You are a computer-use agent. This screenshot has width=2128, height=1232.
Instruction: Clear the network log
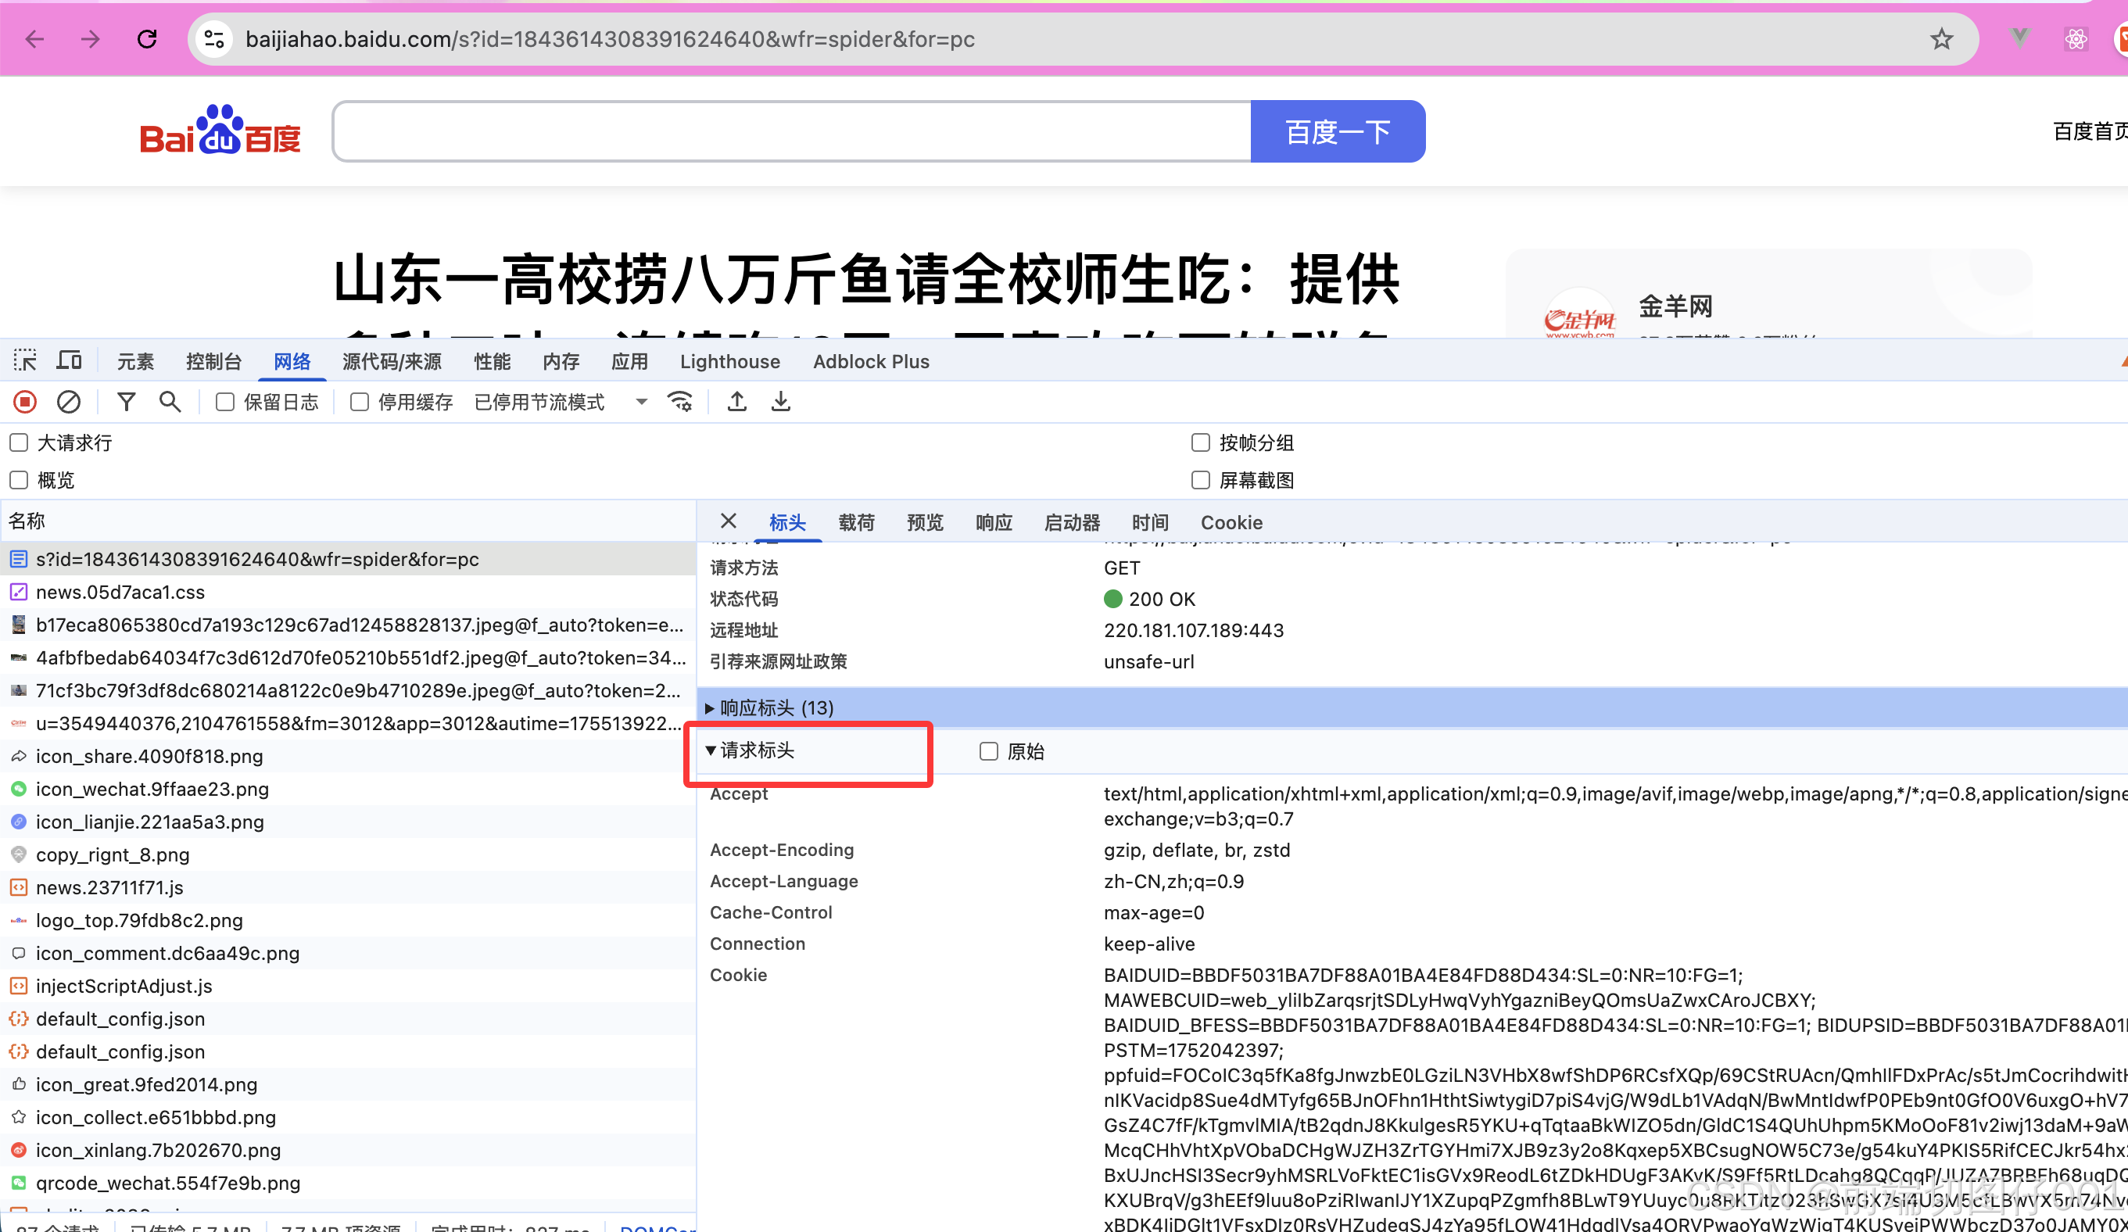tap(68, 402)
